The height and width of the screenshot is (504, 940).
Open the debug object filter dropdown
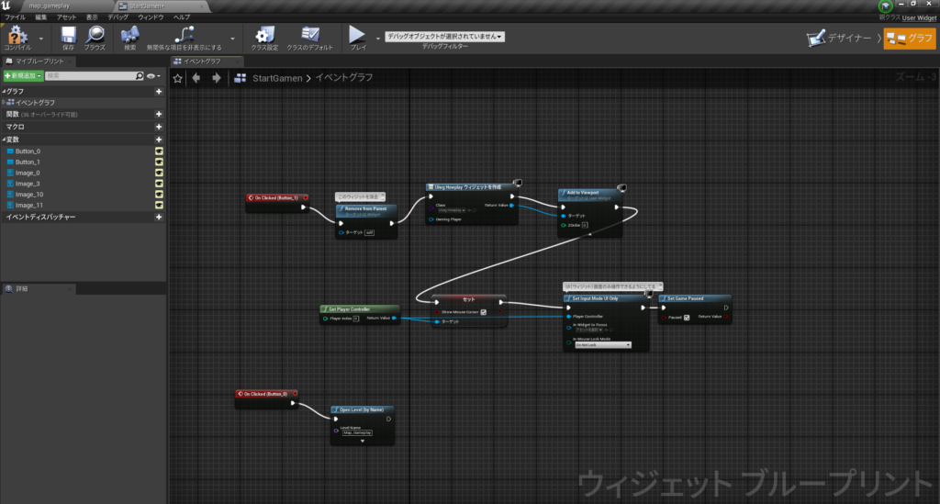[x=444, y=36]
